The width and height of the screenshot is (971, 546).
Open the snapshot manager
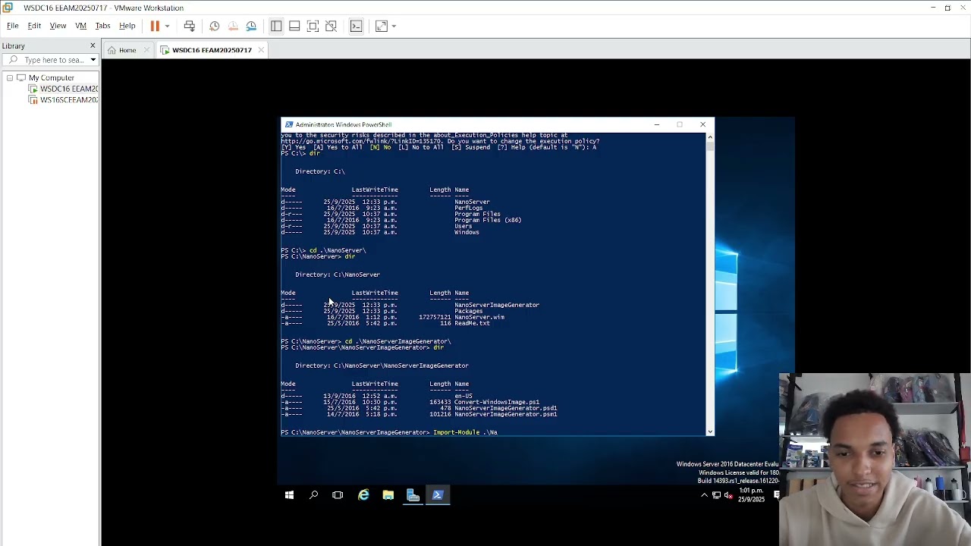[251, 27]
